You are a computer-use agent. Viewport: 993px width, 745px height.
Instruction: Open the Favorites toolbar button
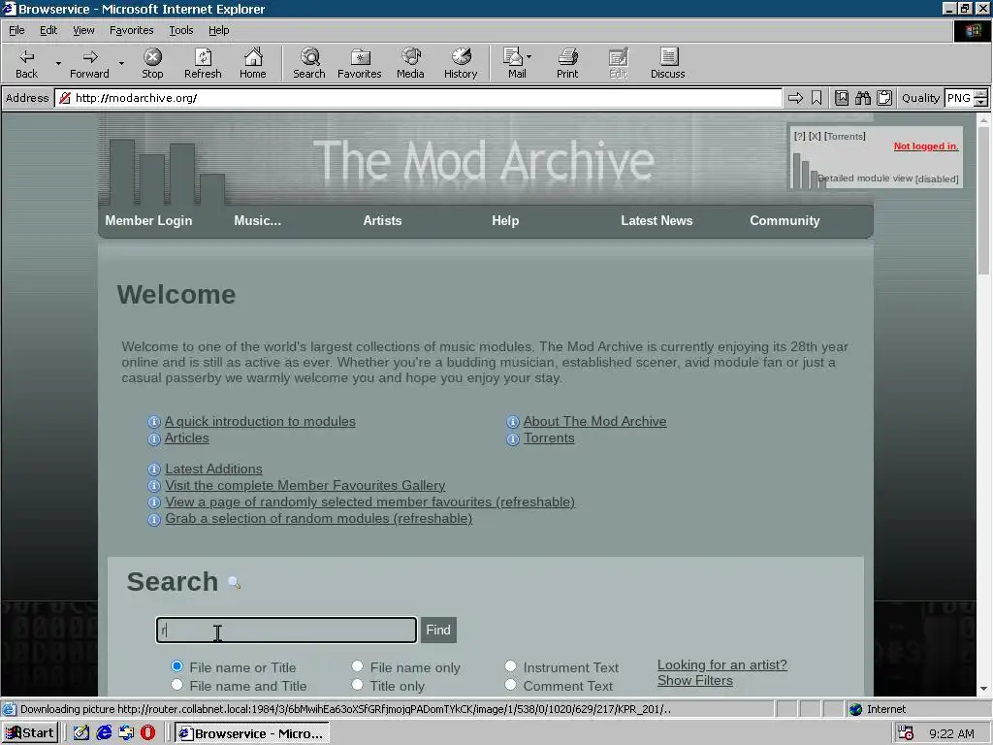[359, 63]
